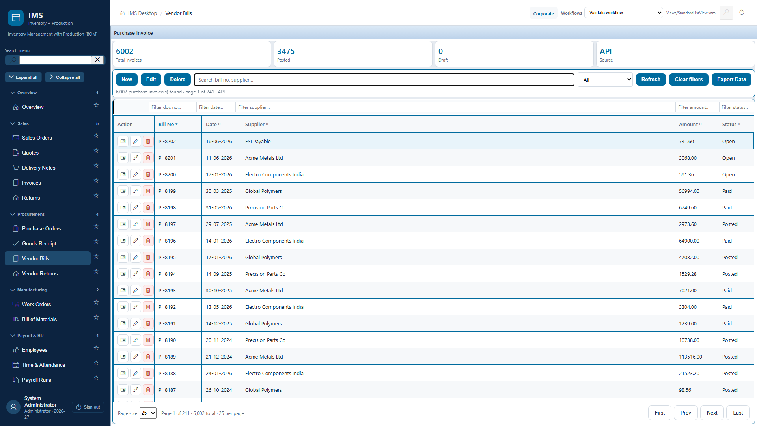Screen dimensions: 757x426
Task: Open Bill of Materials menu item
Action: pyautogui.click(x=48, y=319)
